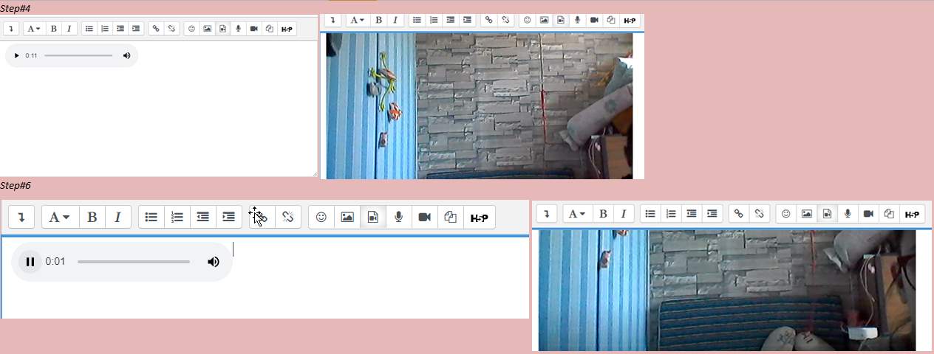The width and height of the screenshot is (934, 354).
Task: Insert link in Step#4 video editor toolbar
Action: coord(488,20)
